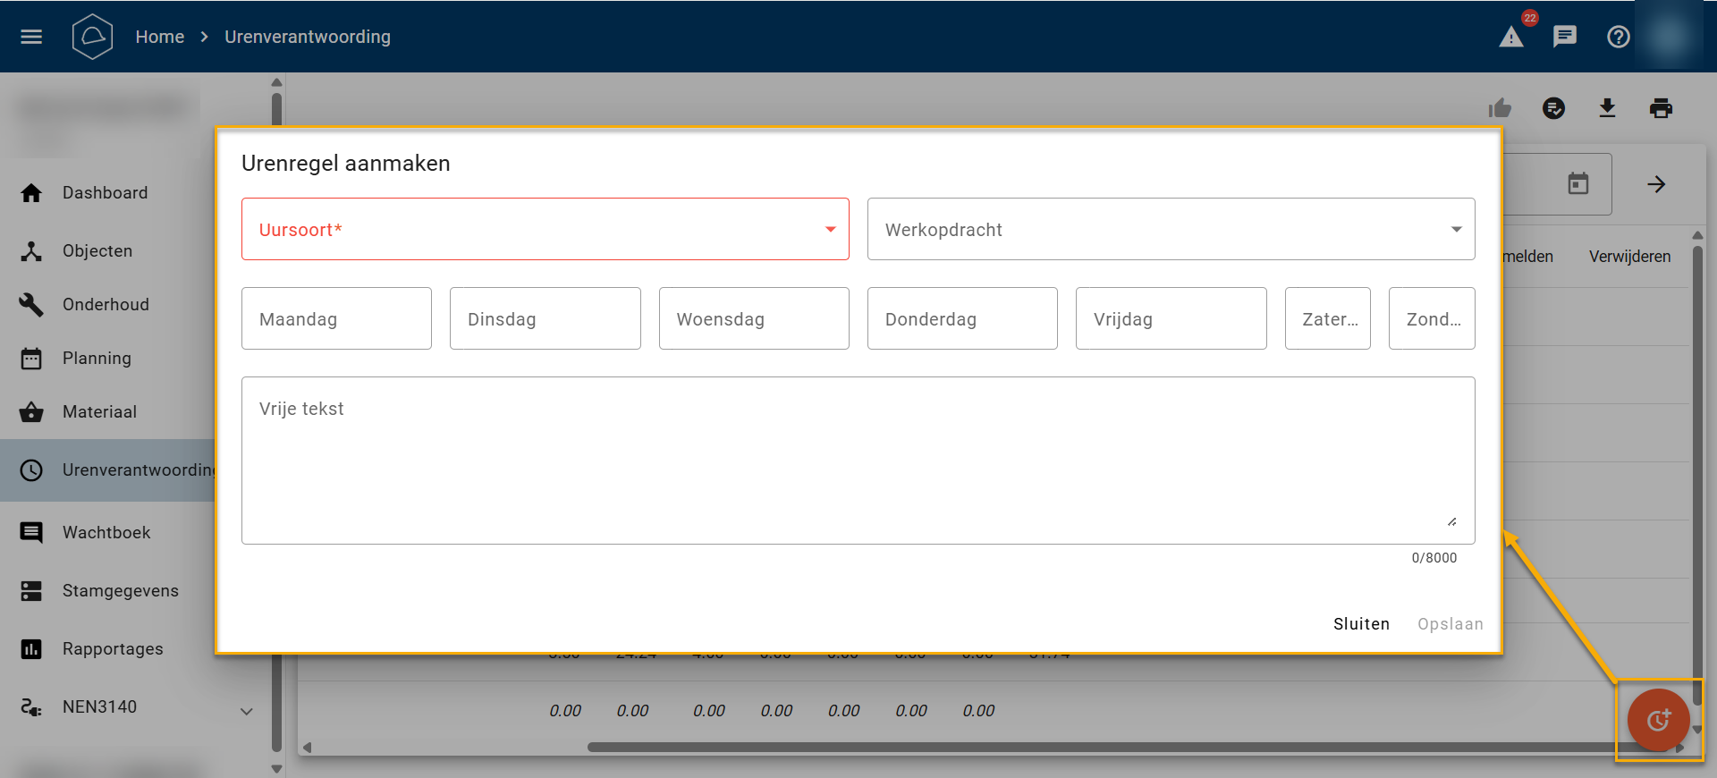Open Dashboard in the sidebar
This screenshot has height=778, width=1717.
(x=105, y=193)
